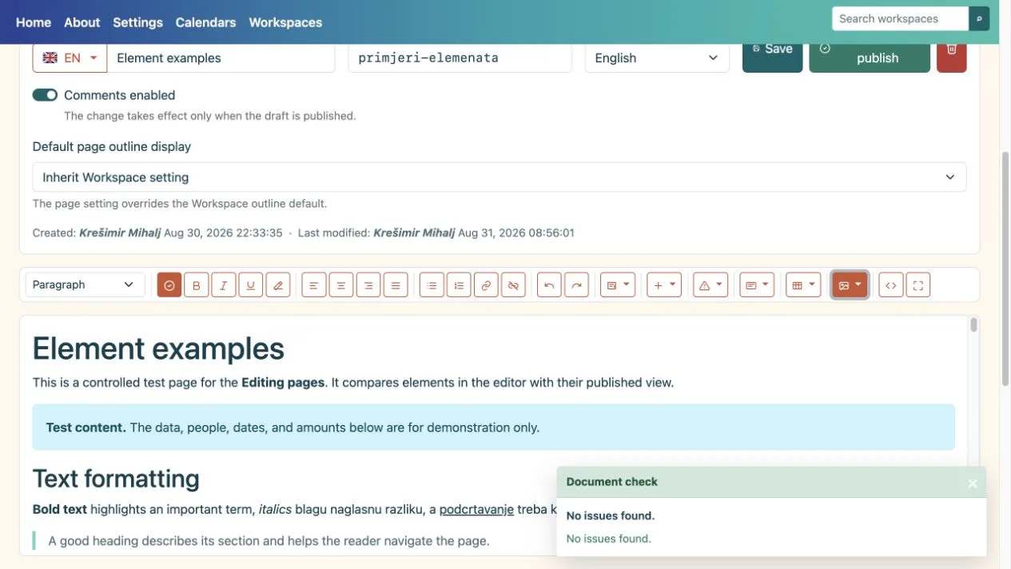This screenshot has height=569, width=1011.
Task: Open the table insert dropdown
Action: (x=803, y=285)
